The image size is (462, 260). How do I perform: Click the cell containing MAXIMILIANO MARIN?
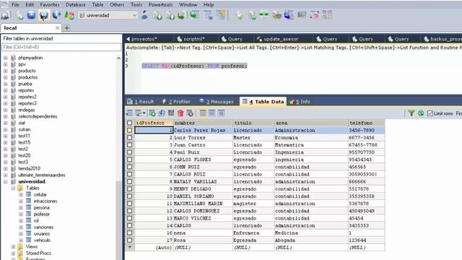tap(203, 204)
